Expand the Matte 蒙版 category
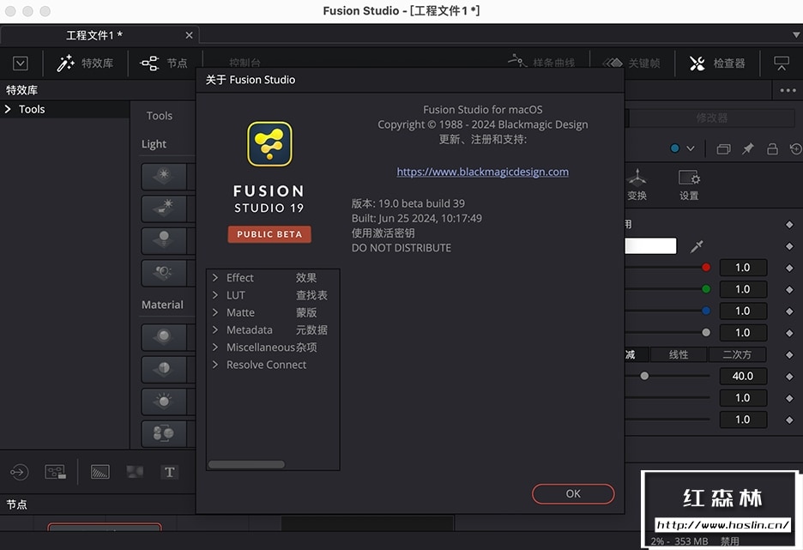 pos(215,312)
